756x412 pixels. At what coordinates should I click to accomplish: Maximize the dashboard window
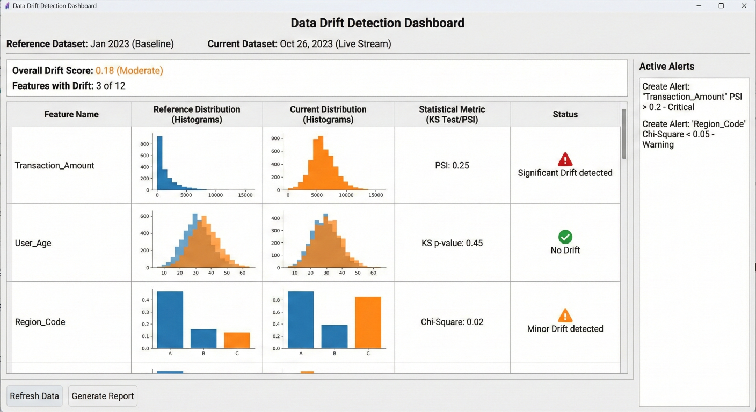coord(721,6)
